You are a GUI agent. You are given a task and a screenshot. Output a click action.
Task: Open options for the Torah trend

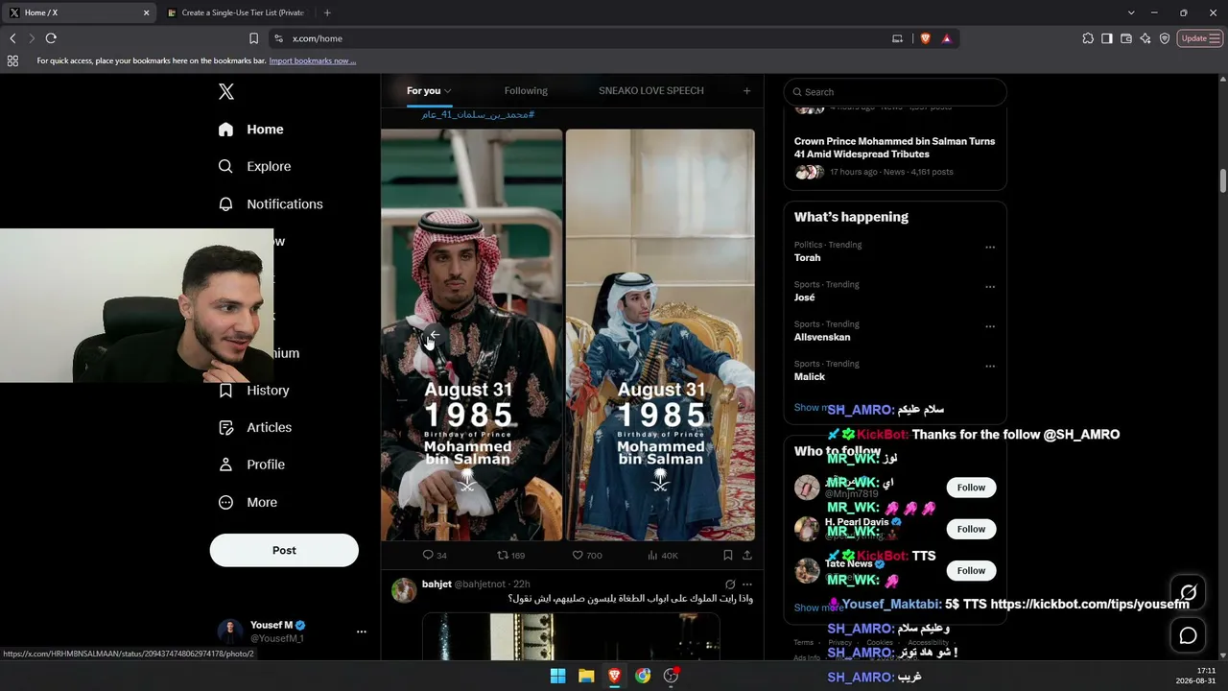[990, 248]
